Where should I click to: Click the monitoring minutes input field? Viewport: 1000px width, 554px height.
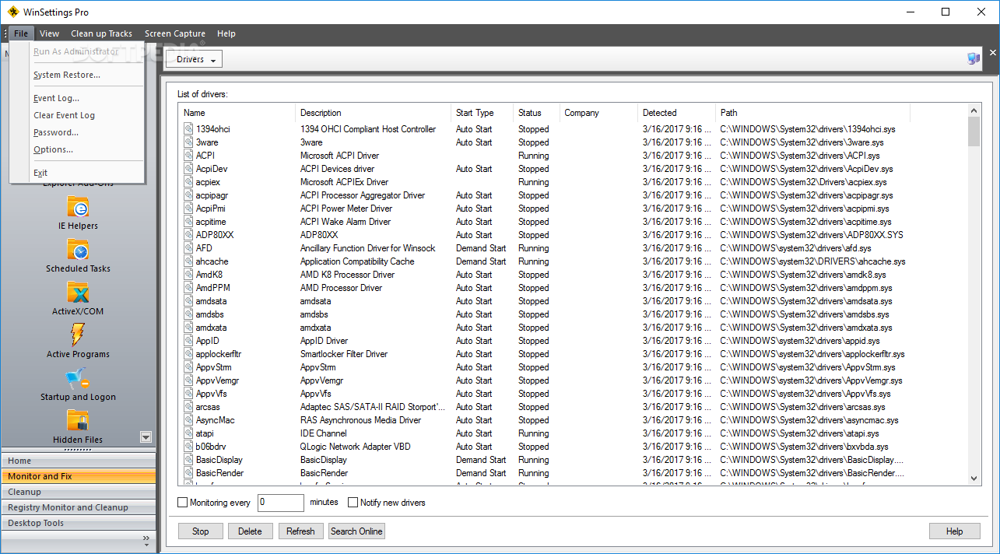click(280, 503)
